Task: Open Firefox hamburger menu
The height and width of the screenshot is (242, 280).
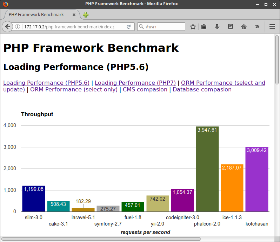Action: [x=272, y=27]
